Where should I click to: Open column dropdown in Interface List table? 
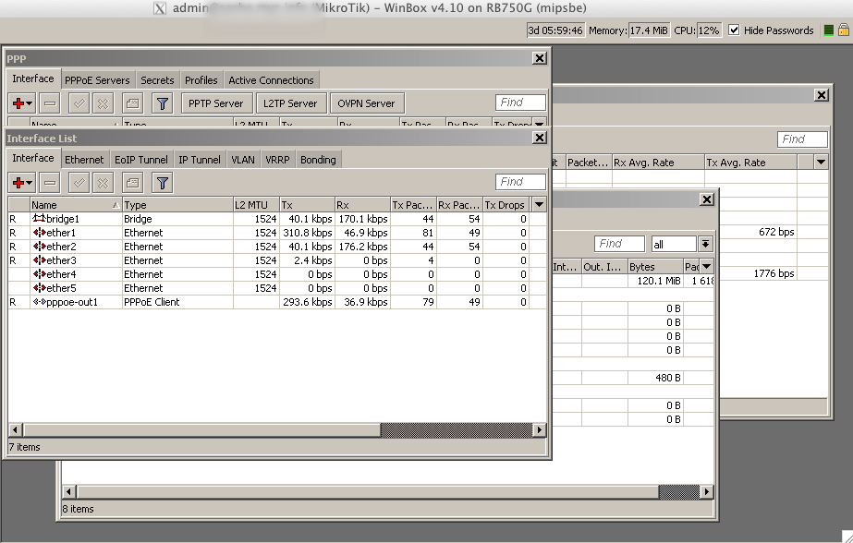point(539,205)
